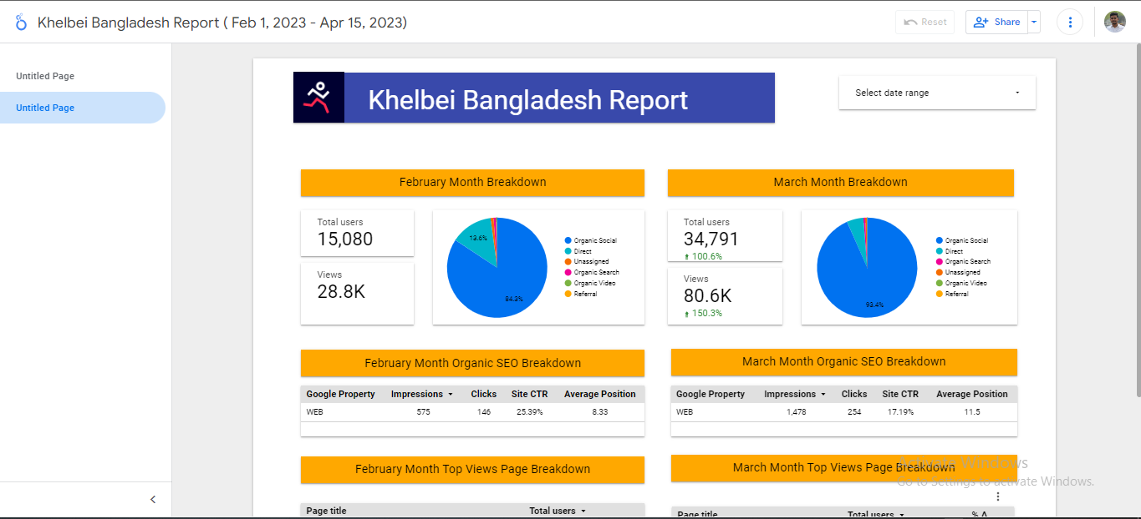Screen dimensions: 1141x519
Task: Click March Month Organic SEO Breakdown header
Action: pyautogui.click(x=844, y=362)
